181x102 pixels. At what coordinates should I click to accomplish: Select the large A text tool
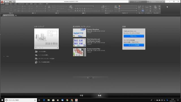[49, 7]
